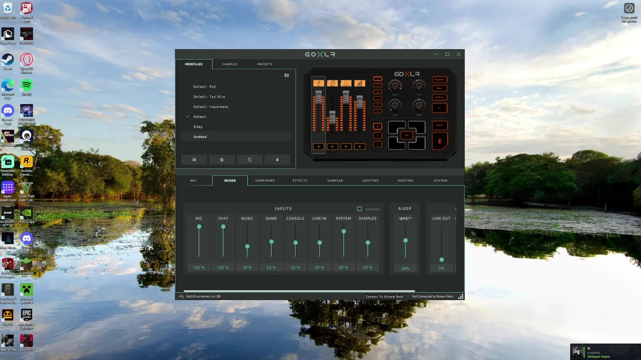Screen dimensions: 641x360
Task: Click the first physical fader on the device
Action: (x=318, y=97)
